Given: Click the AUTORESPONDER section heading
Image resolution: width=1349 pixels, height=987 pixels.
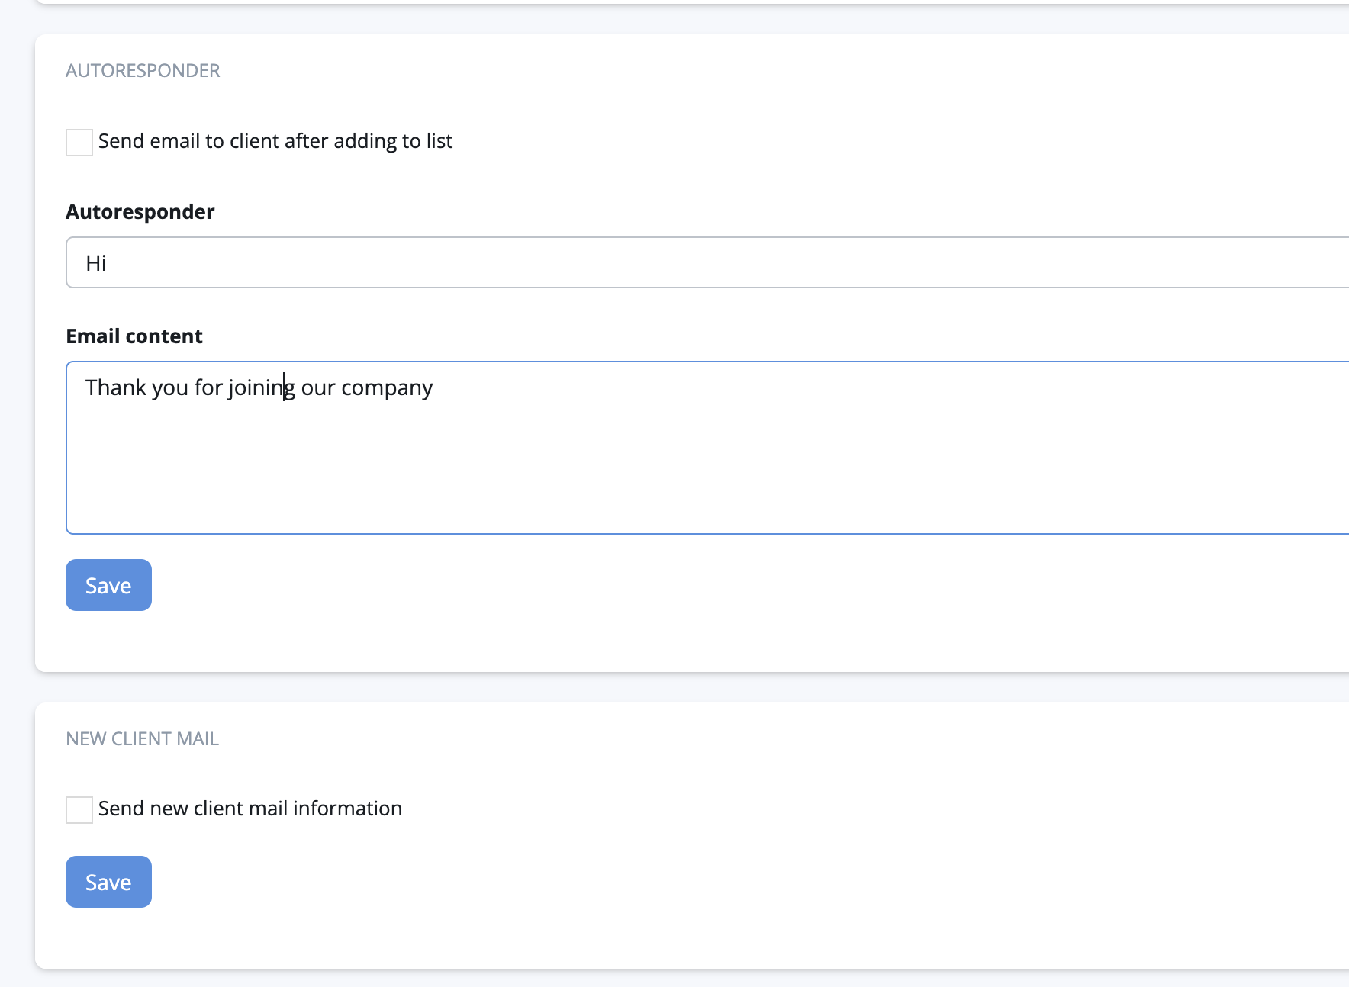Looking at the screenshot, I should pyautogui.click(x=143, y=71).
